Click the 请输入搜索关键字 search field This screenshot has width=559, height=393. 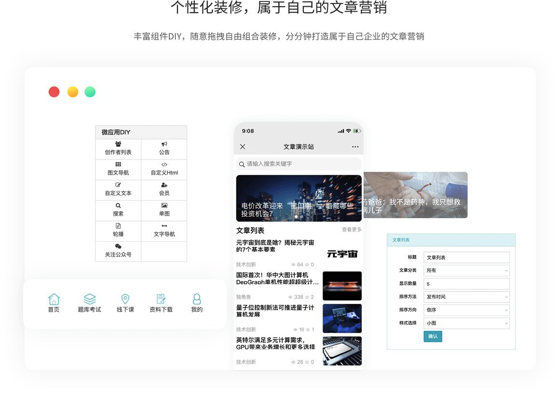(x=299, y=164)
